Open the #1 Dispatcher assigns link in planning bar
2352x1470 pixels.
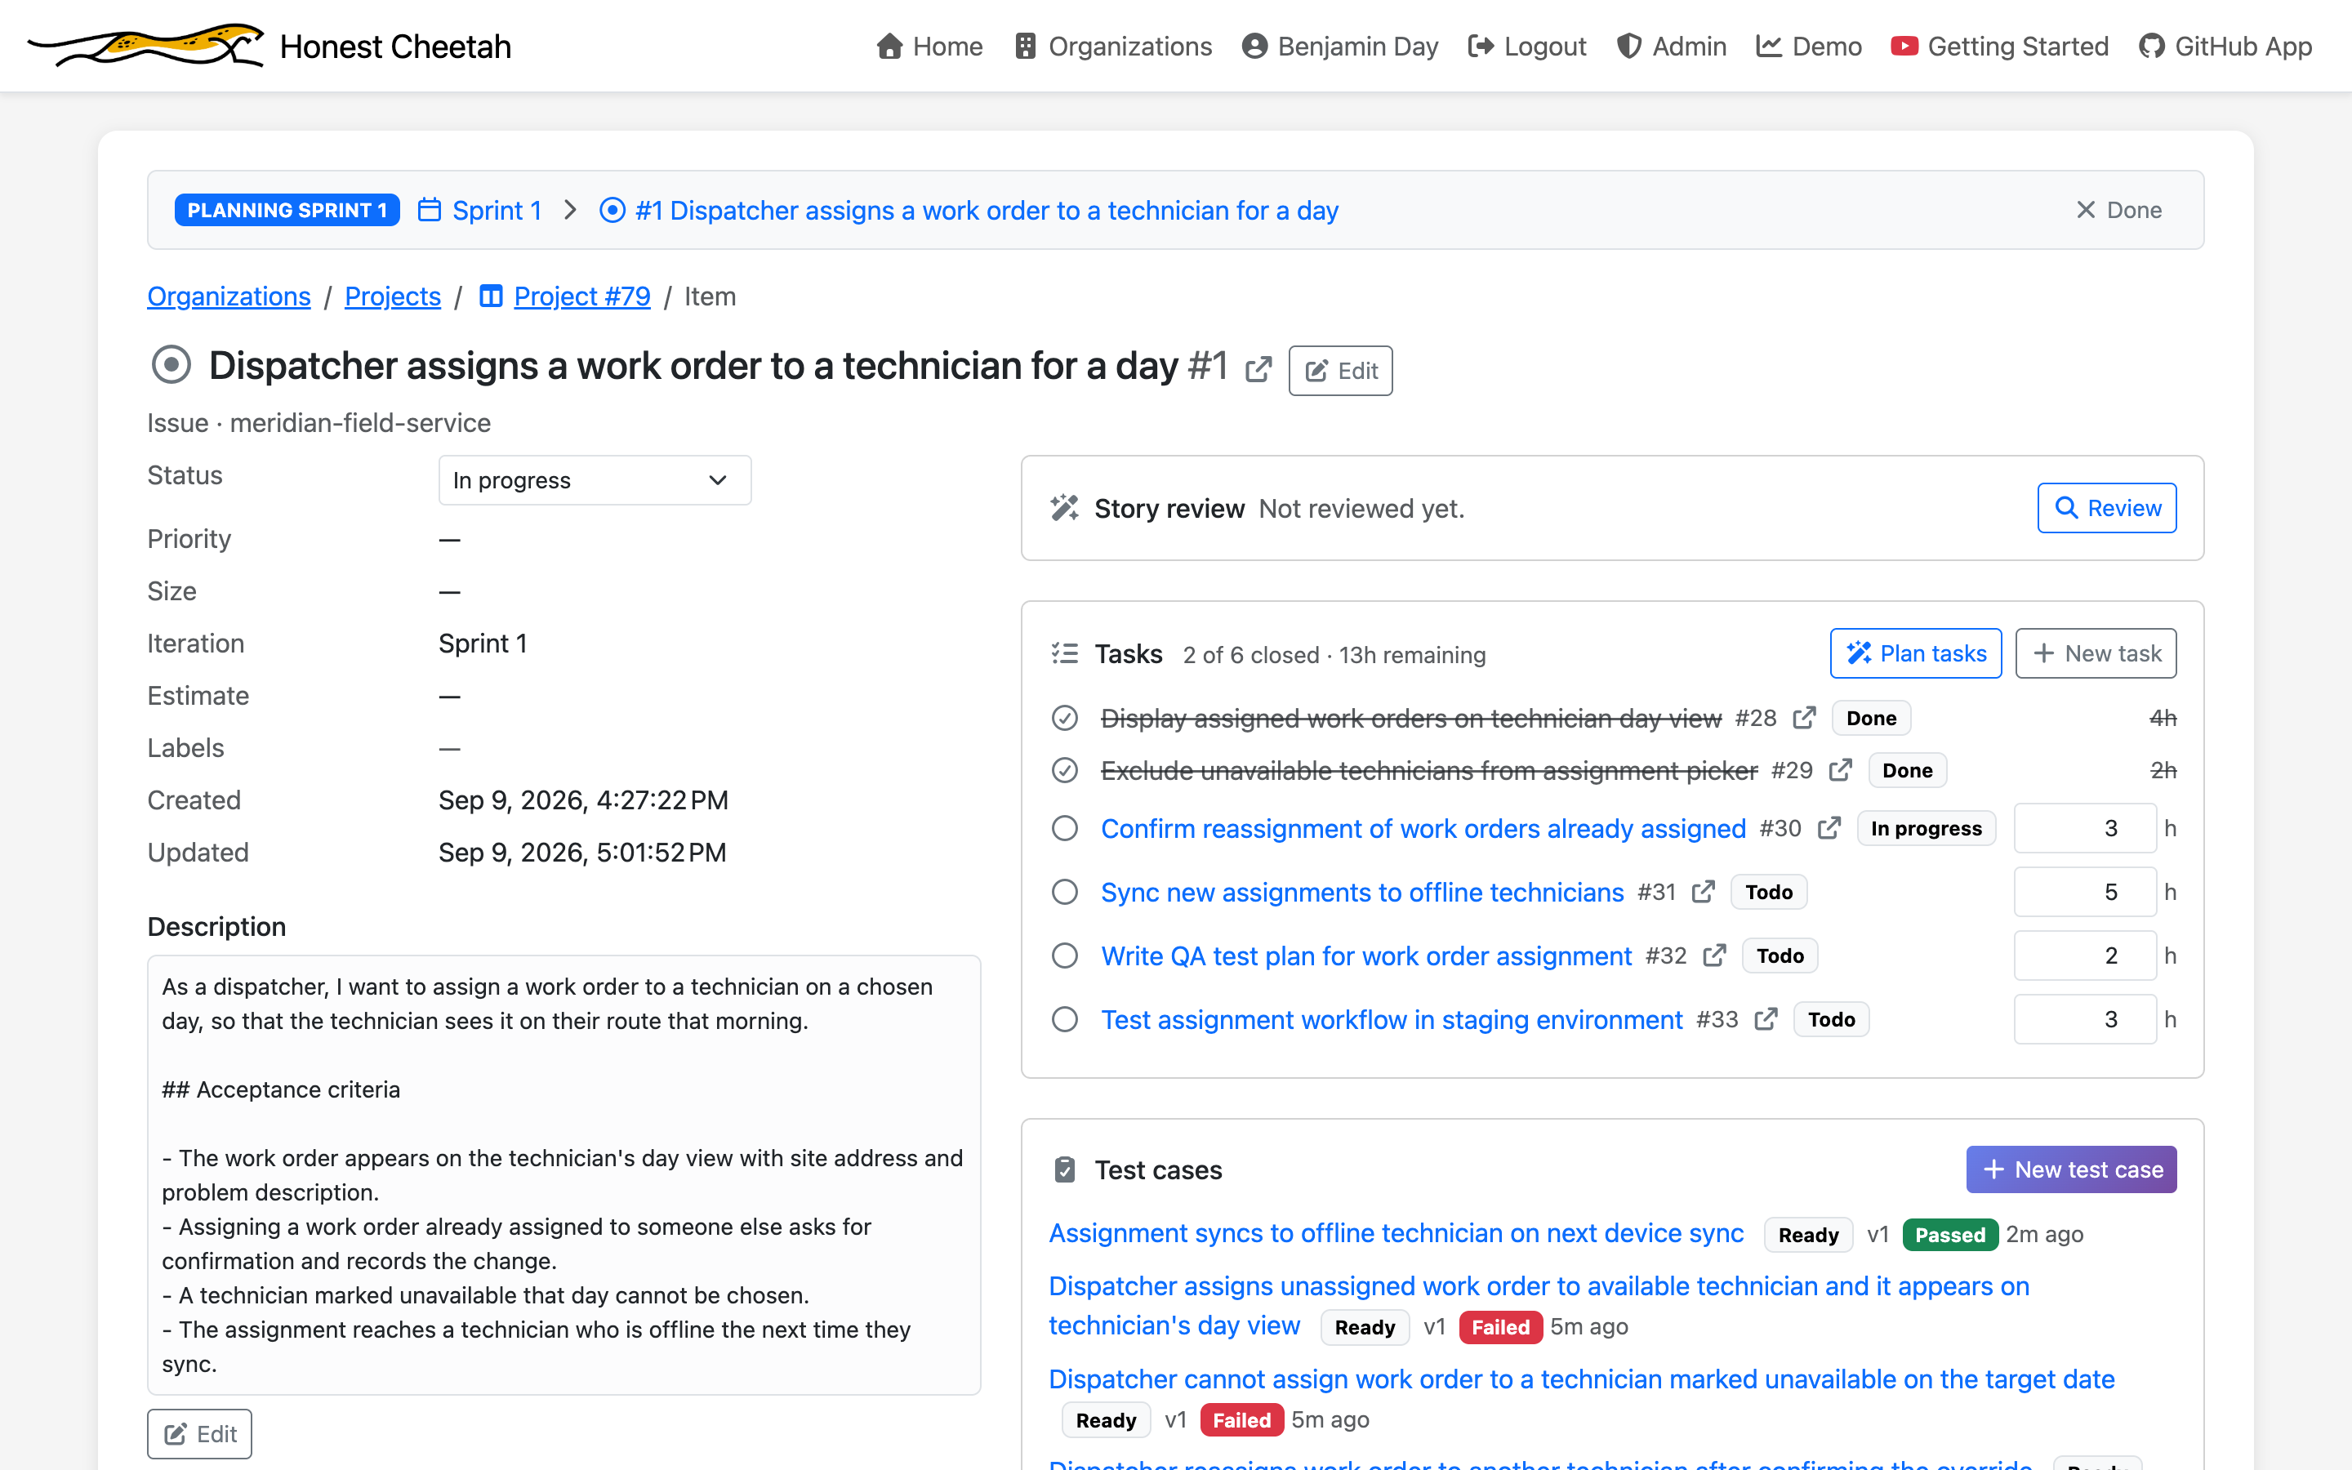pos(987,210)
